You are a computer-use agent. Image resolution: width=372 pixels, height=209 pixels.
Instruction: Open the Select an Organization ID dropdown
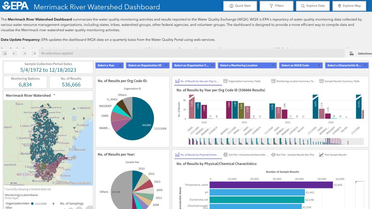coord(148,66)
